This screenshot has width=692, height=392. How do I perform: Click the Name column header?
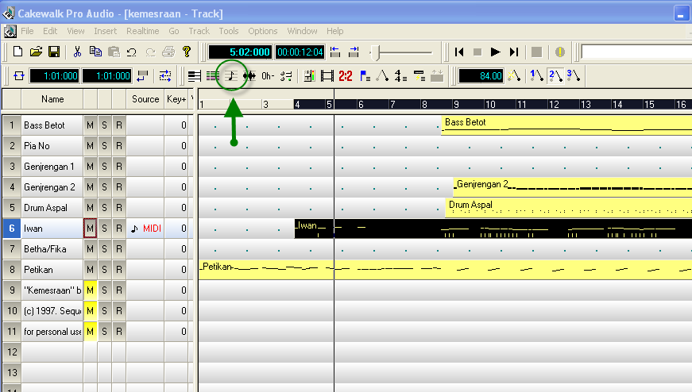coord(52,99)
